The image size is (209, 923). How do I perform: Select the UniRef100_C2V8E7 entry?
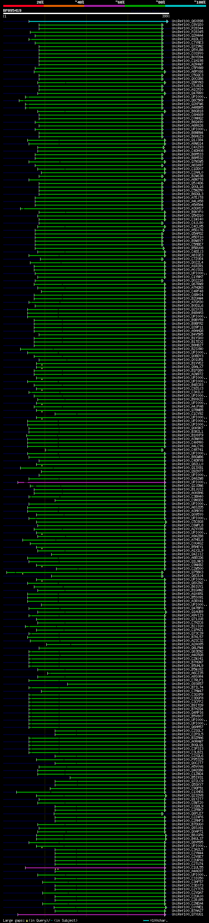pyautogui.click(x=187, y=856)
